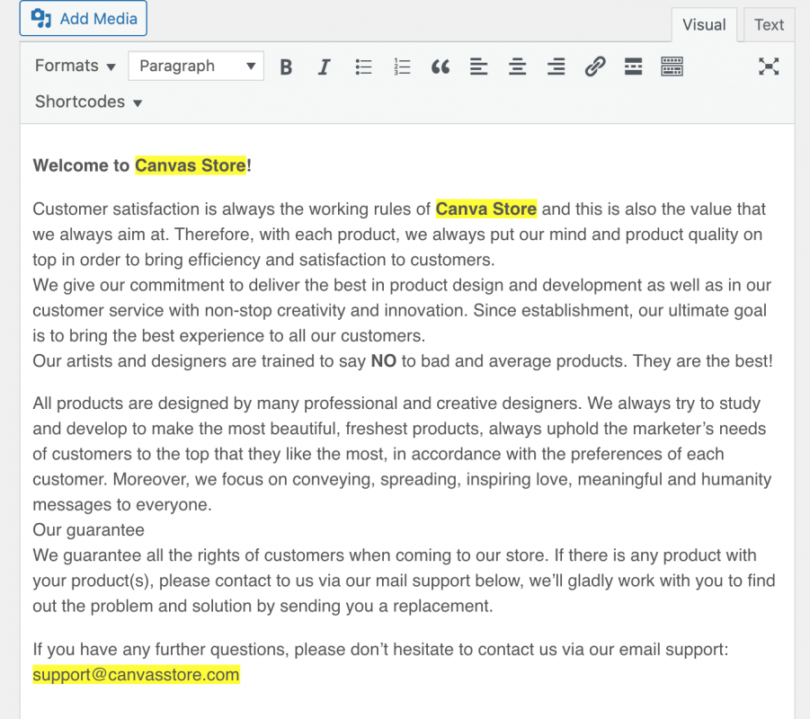Click the line starting 'We give our commitment'
This screenshot has height=719, width=810.
[x=402, y=285]
